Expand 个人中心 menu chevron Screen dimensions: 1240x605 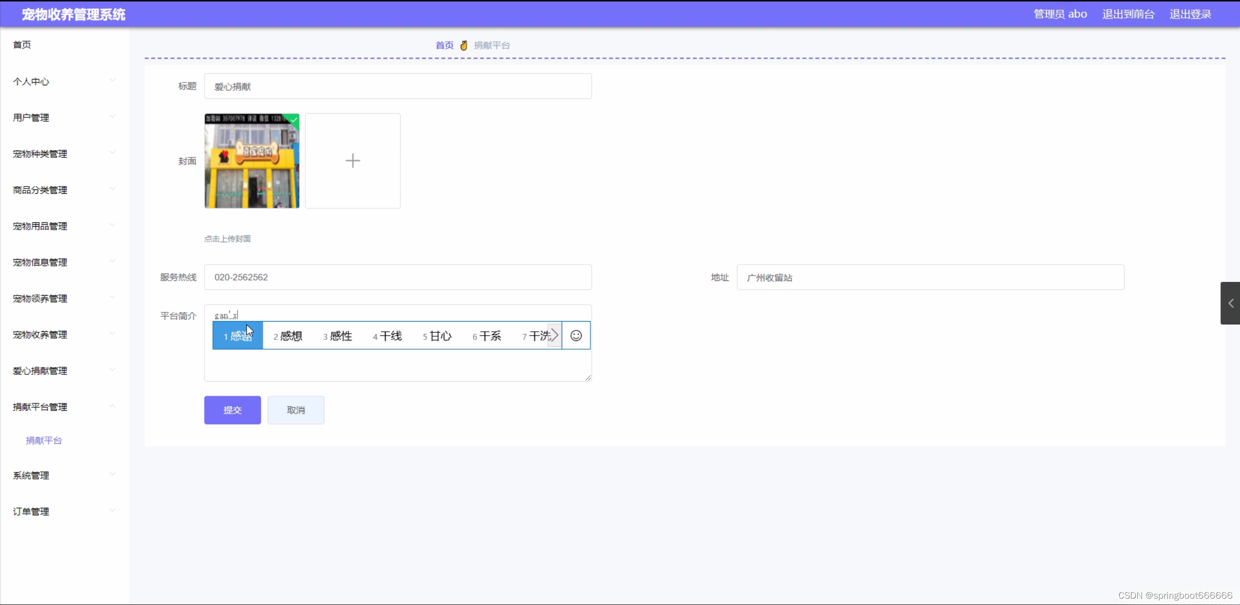point(112,80)
